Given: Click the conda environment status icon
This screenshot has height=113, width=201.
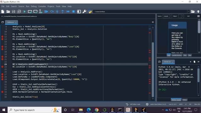Looking at the screenshot, I should point(147,104).
